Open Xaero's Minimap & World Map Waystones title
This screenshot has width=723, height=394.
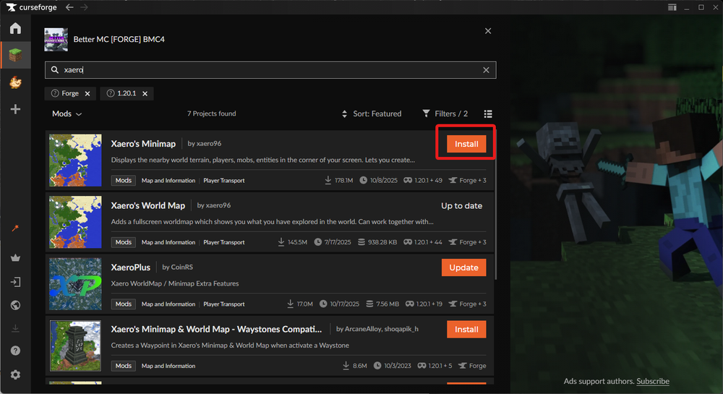(216, 329)
